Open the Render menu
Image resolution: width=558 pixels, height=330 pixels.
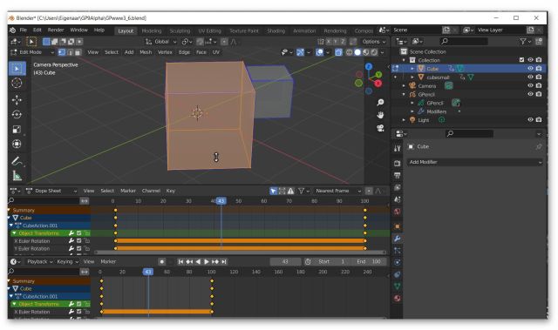(x=56, y=30)
